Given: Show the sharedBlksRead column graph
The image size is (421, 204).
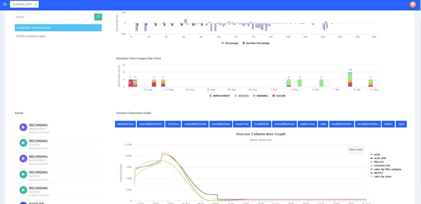Looking at the screenshot, I should pyautogui.click(x=284, y=124).
